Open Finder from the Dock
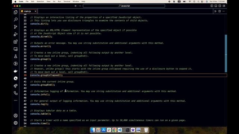239x134 pixels. pyautogui.click(x=93, y=130)
